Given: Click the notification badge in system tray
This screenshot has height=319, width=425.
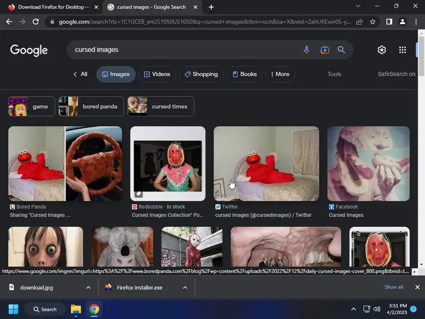Looking at the screenshot, I should click(413, 309).
